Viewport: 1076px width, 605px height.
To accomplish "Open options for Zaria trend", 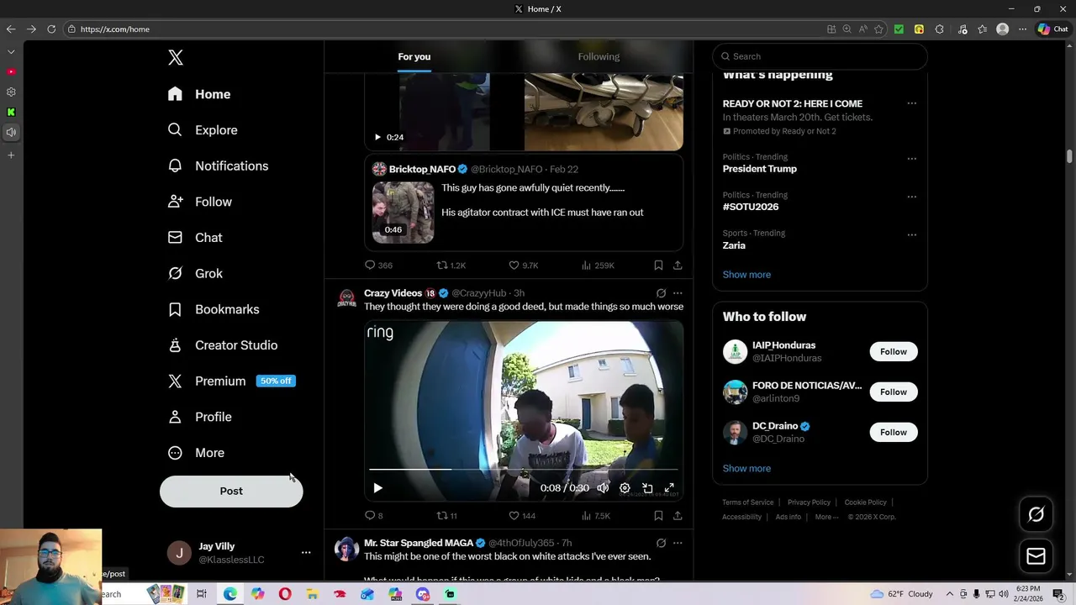I will pos(911,234).
